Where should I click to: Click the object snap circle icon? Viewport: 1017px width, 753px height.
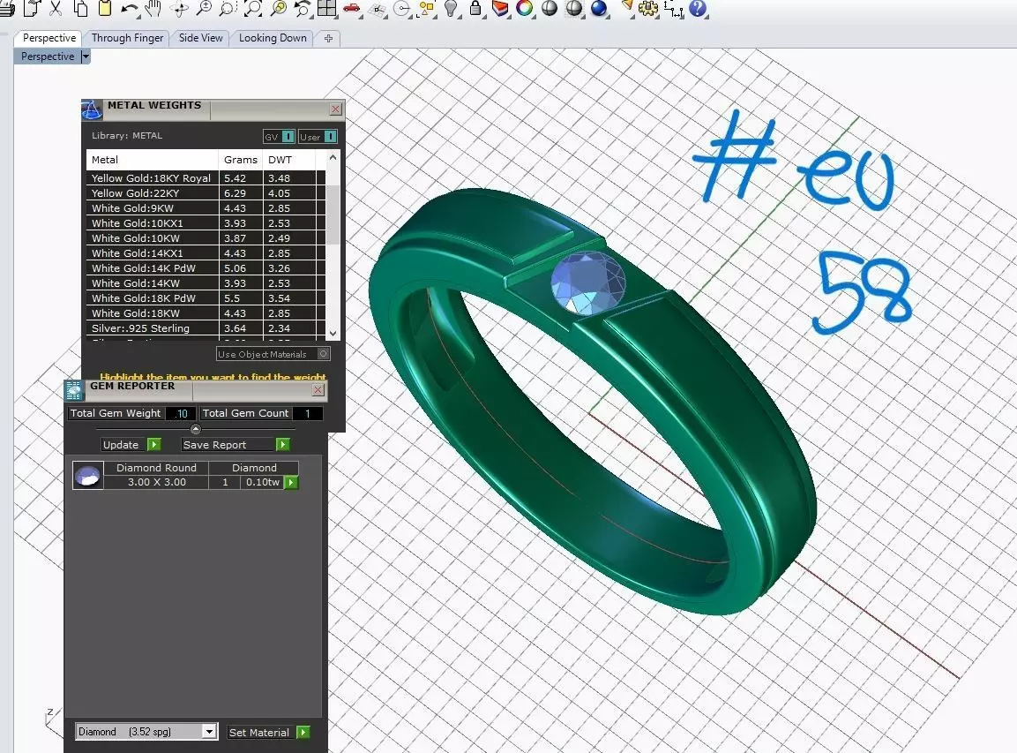click(x=402, y=8)
